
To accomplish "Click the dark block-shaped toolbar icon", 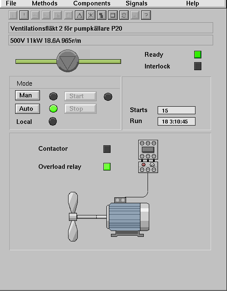I will pos(102,15).
